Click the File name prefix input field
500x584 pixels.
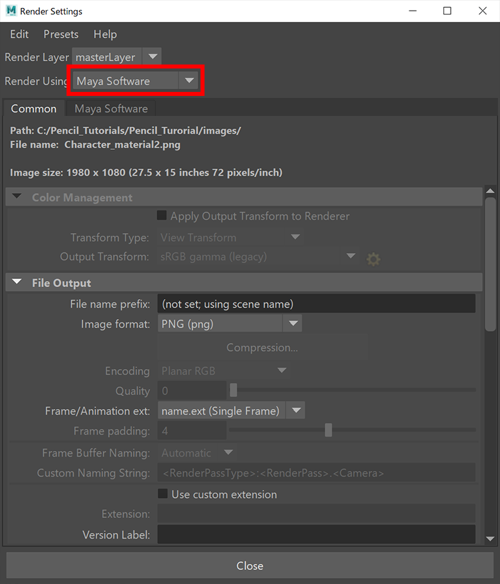(316, 304)
